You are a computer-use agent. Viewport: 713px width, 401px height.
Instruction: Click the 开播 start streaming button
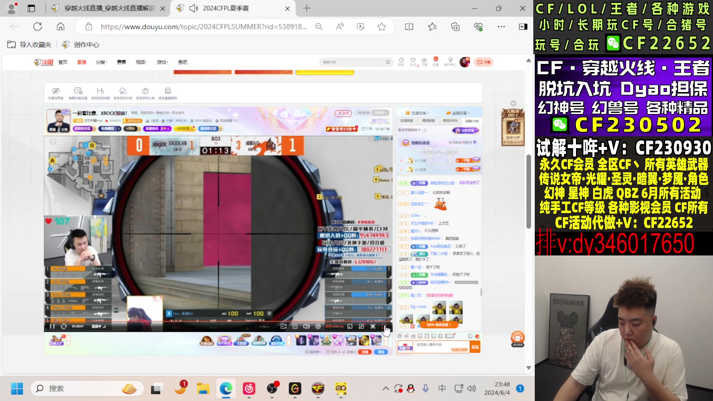click(x=484, y=62)
